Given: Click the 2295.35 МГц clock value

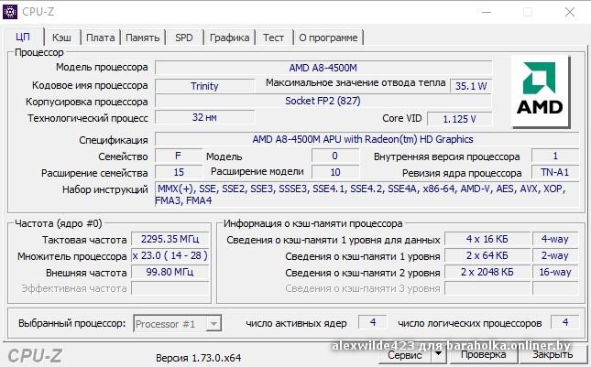Looking at the screenshot, I should (x=170, y=239).
